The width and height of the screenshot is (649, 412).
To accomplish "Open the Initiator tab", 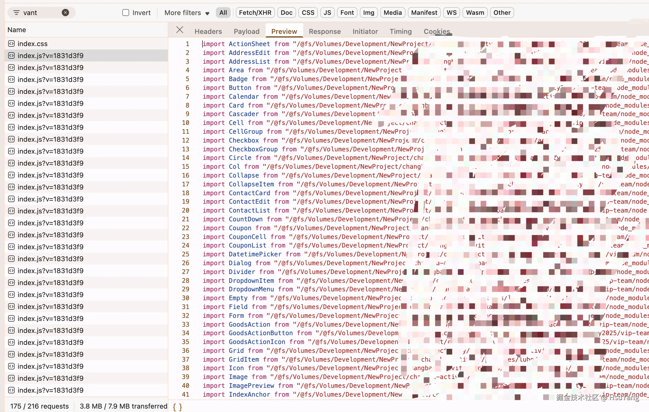I will 365,31.
